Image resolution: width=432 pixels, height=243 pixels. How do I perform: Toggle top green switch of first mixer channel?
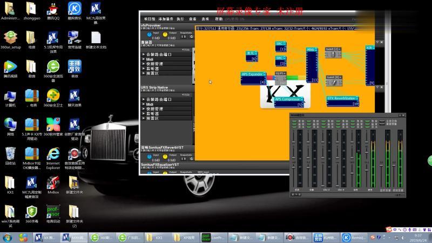point(294,120)
